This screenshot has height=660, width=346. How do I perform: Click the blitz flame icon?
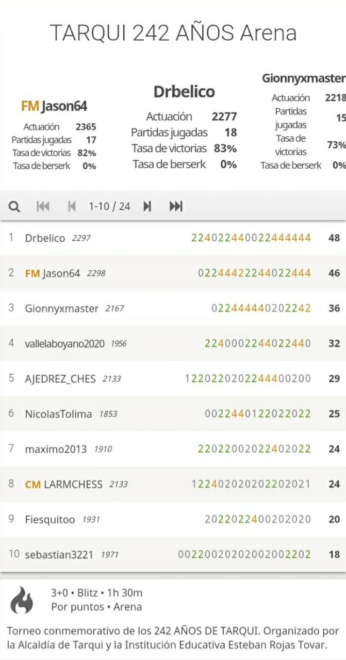[x=22, y=600]
